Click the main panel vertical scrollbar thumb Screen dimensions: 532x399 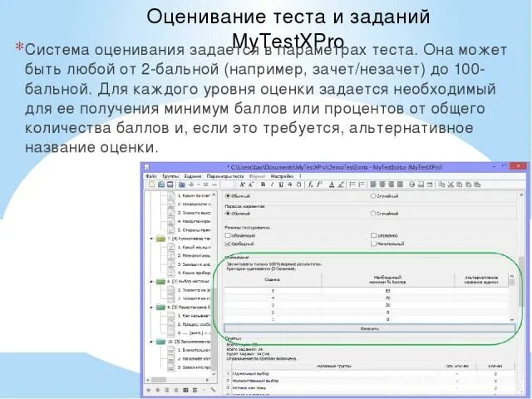click(522, 282)
